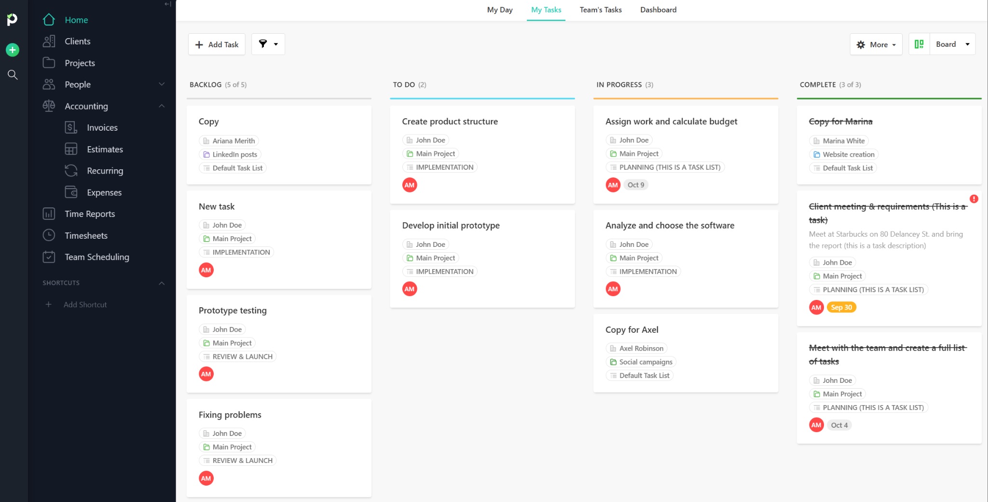Click the Ariana Merith client tag

coord(229,141)
